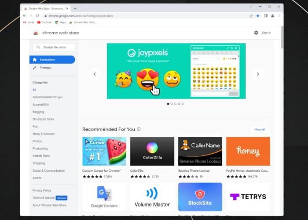Select the Productivity category

click(40, 149)
